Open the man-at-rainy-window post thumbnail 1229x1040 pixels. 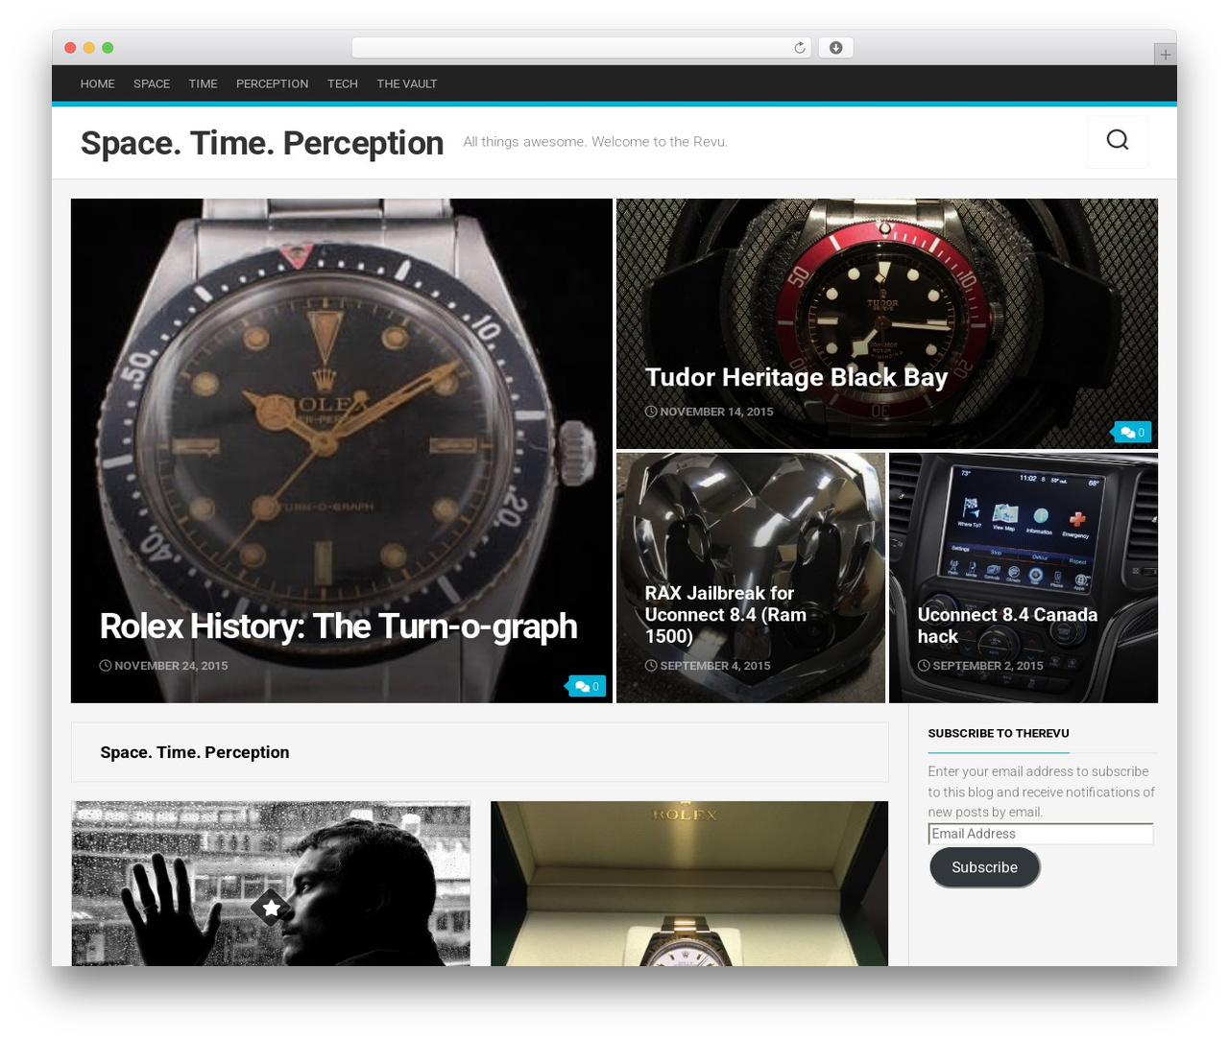tap(271, 884)
